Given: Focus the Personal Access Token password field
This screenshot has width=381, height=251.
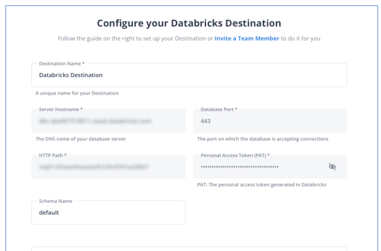Looking at the screenshot, I should (270, 167).
